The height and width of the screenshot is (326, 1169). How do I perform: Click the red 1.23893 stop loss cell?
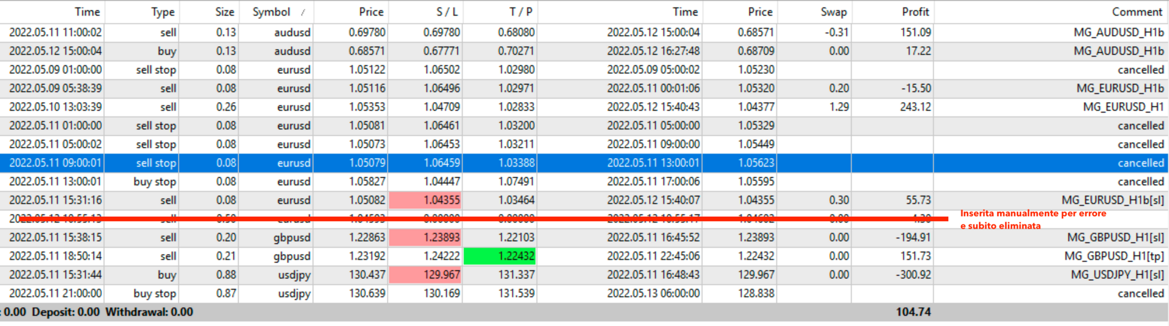[x=425, y=237]
